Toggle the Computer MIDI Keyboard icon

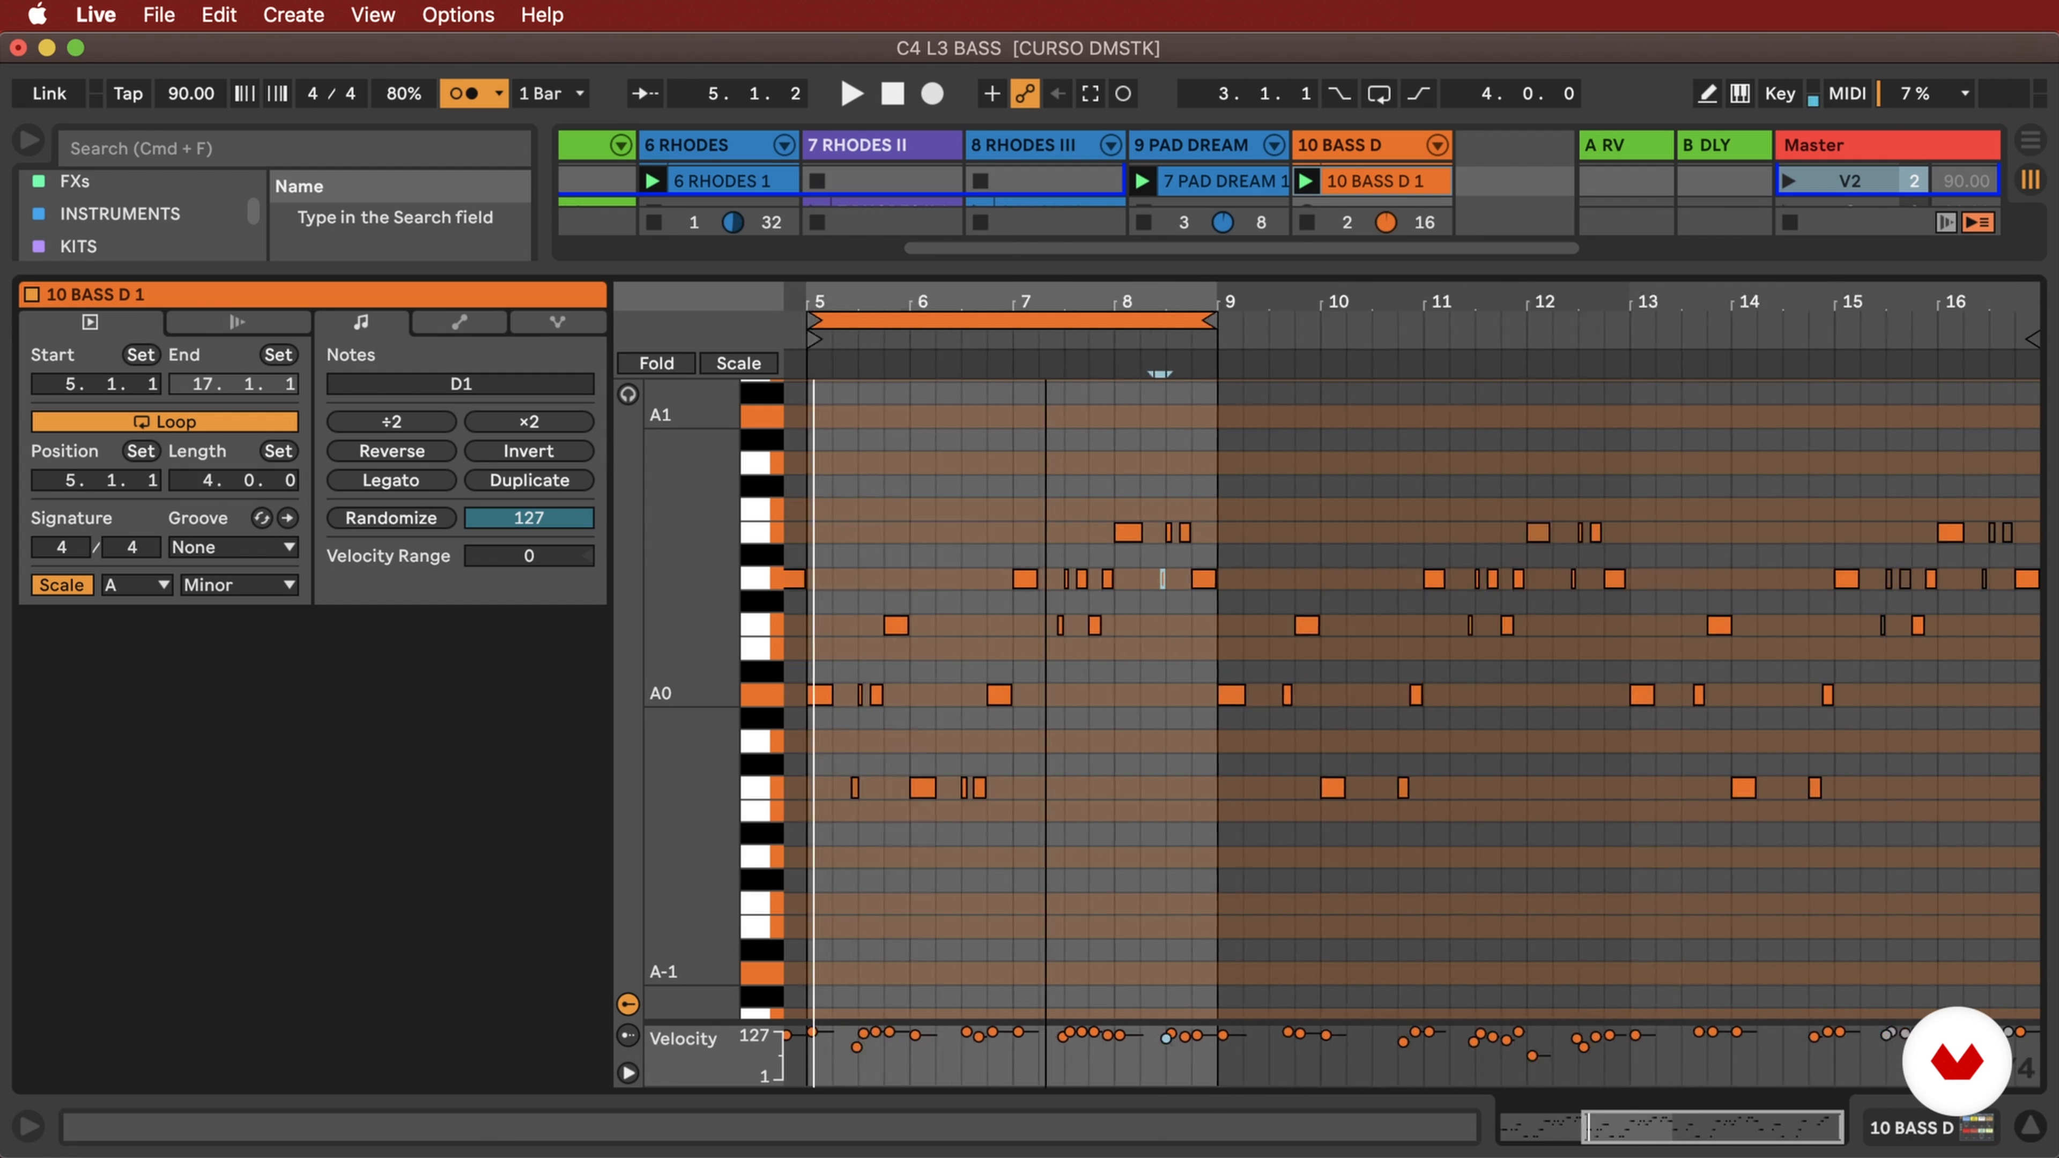(1739, 93)
